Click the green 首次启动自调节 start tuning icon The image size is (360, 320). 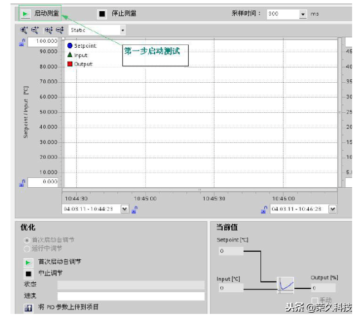pyautogui.click(x=28, y=262)
